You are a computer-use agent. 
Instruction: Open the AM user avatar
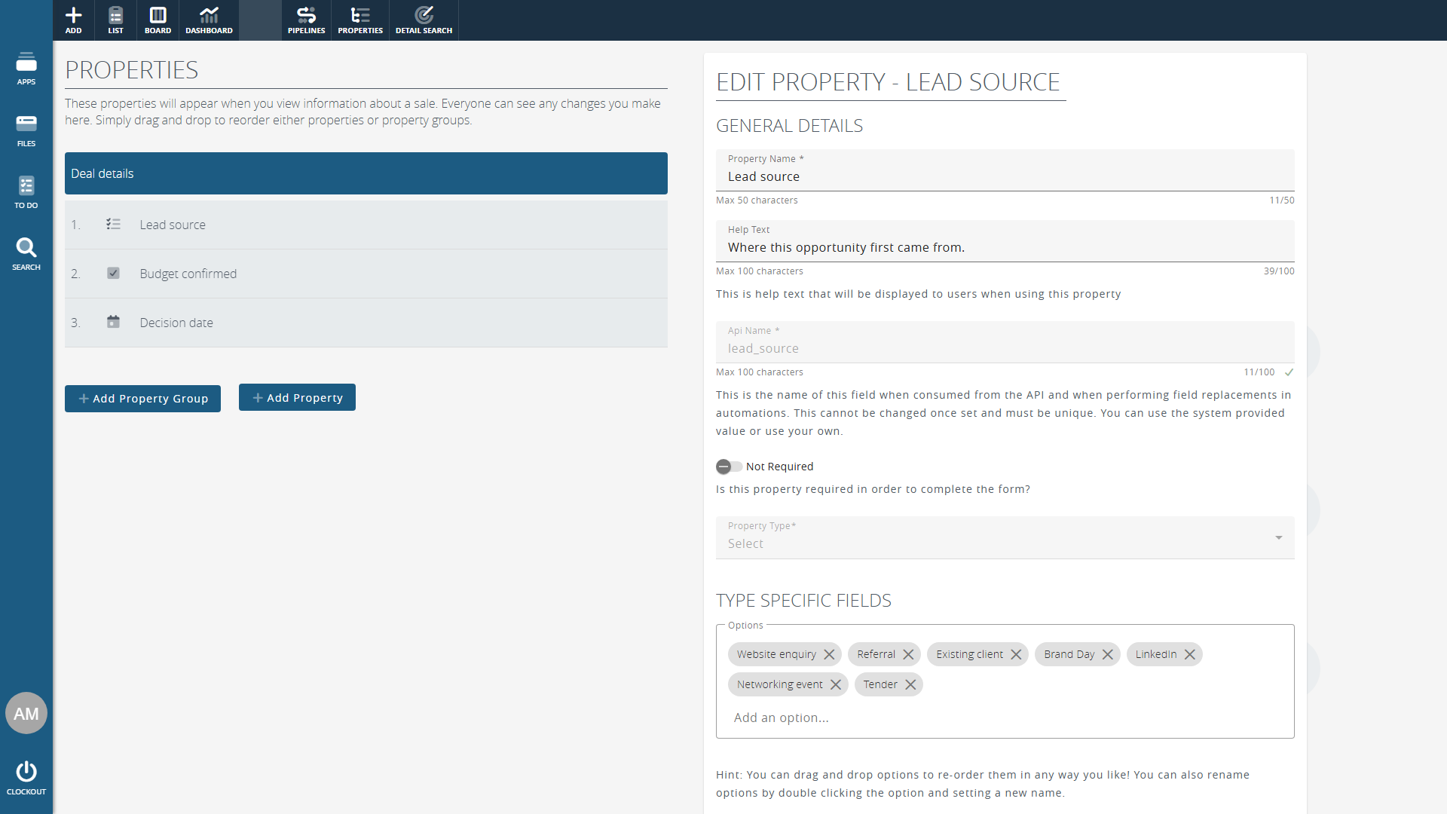point(26,713)
